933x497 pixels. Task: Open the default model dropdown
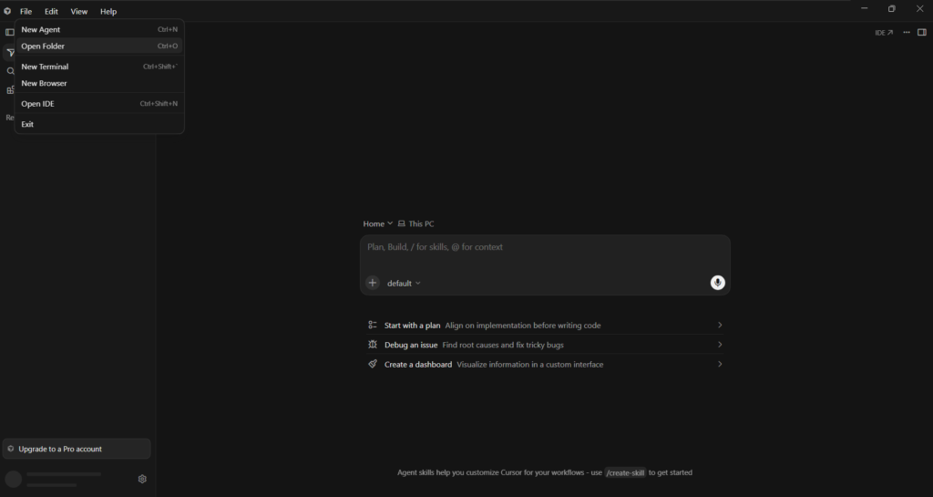pyautogui.click(x=404, y=284)
